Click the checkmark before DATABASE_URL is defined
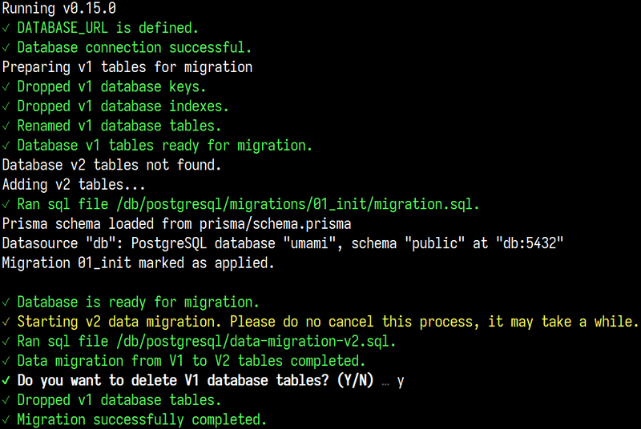 tap(6, 28)
